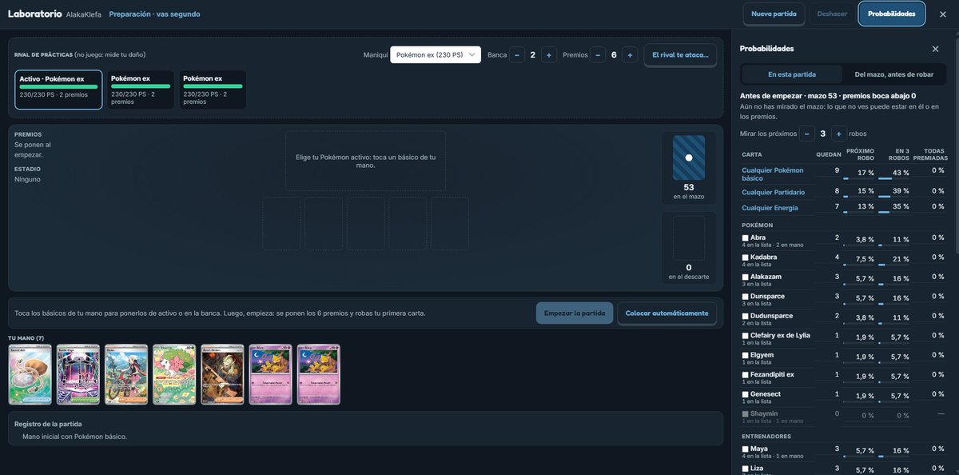This screenshot has width=959, height=475.
Task: Click the Todas premiadas column header
Action: click(x=929, y=154)
